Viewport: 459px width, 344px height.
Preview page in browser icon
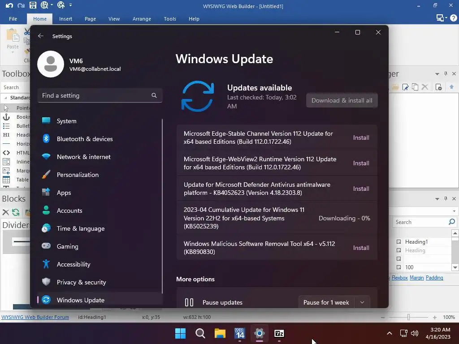(x=44, y=5)
